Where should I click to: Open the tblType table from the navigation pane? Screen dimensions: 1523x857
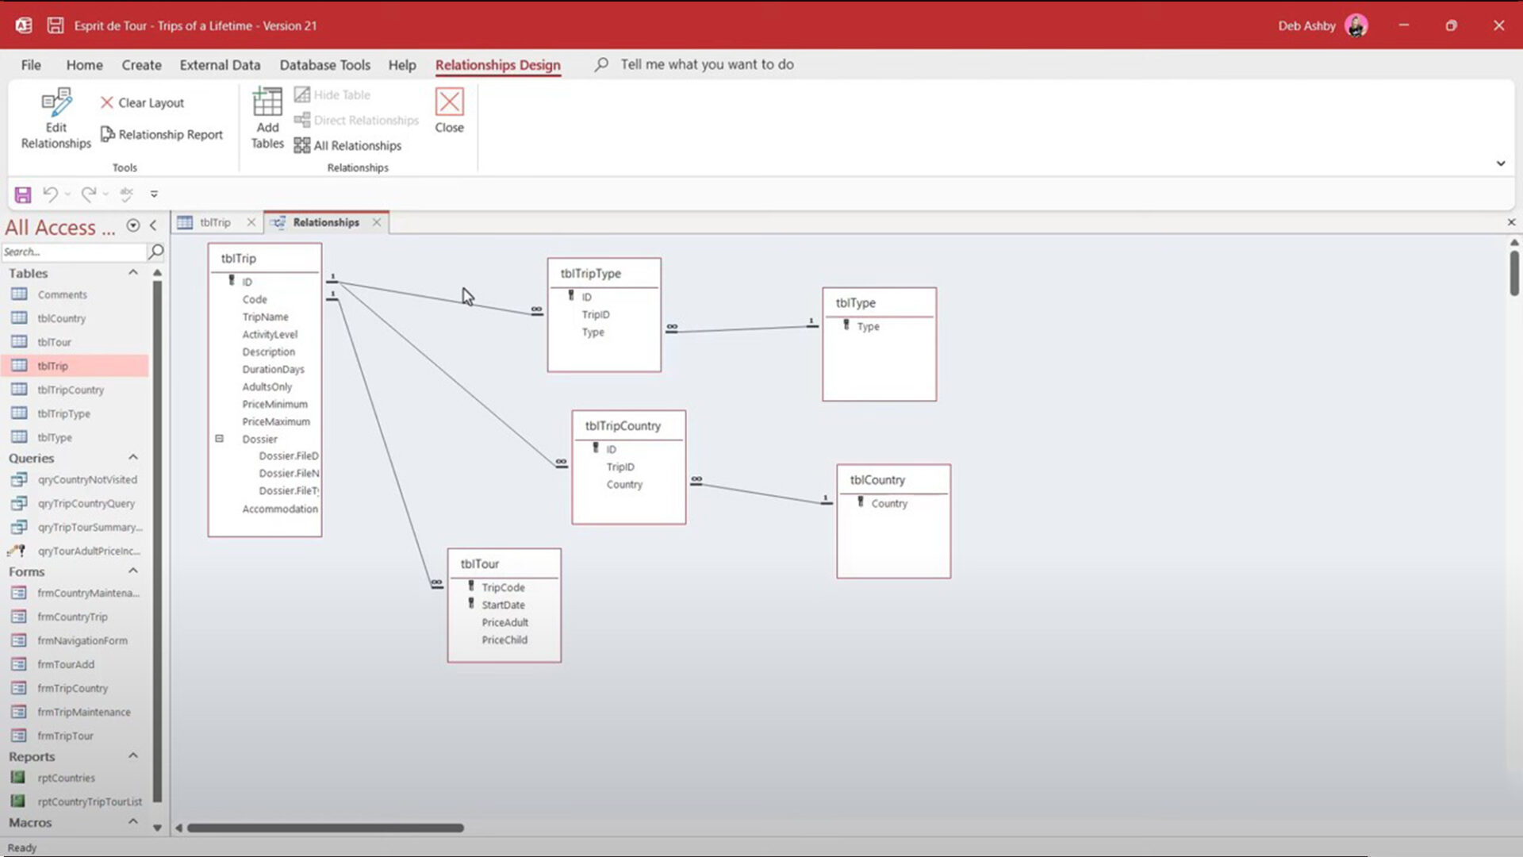click(x=54, y=437)
